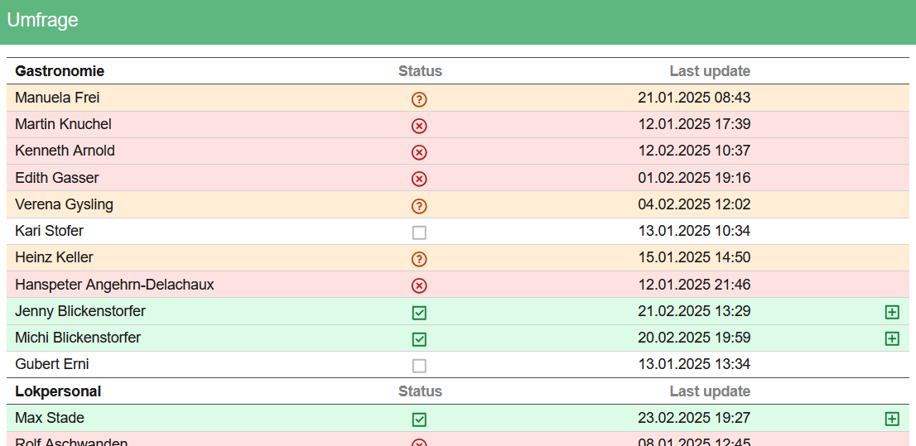Check the empty box for Gubert Erni
Image resolution: width=916 pixels, height=446 pixels.
coord(419,366)
